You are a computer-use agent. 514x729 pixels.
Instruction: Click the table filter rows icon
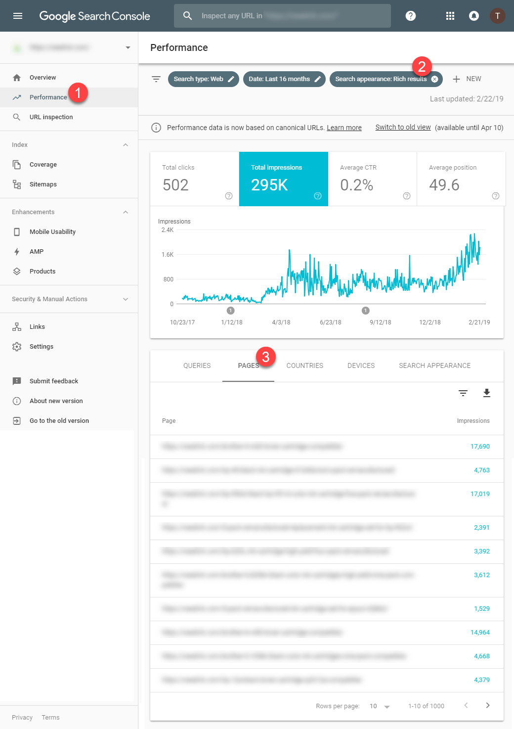[463, 393]
